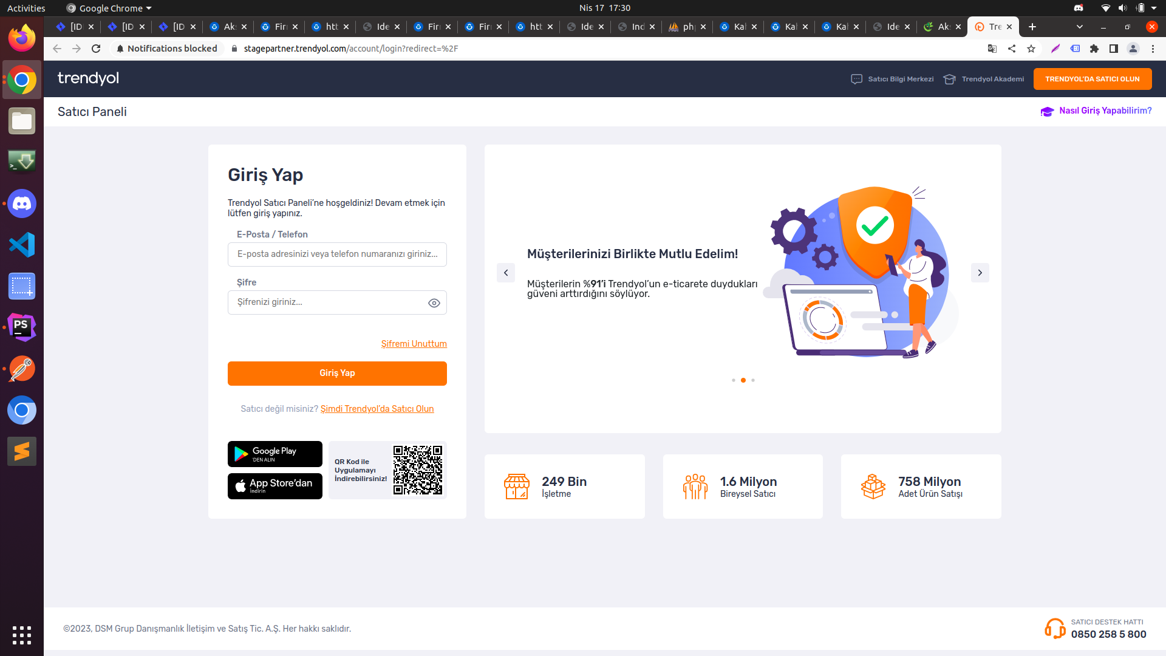Image resolution: width=1166 pixels, height=656 pixels.
Task: Open the Şifremi Unuttum link
Action: [x=414, y=344]
